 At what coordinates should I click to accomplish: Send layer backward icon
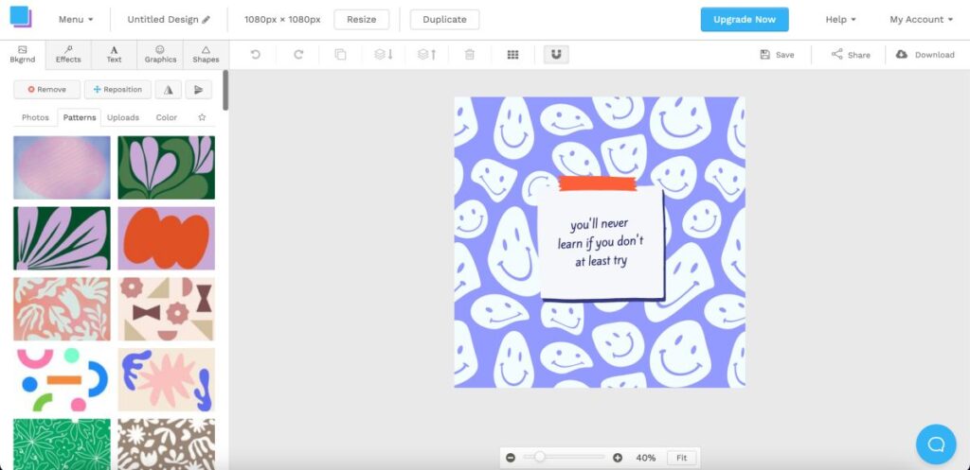tap(384, 54)
